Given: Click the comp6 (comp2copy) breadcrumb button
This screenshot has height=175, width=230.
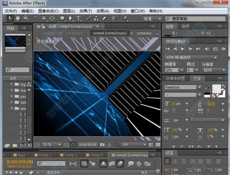Looking at the screenshot, I should [x=109, y=33].
